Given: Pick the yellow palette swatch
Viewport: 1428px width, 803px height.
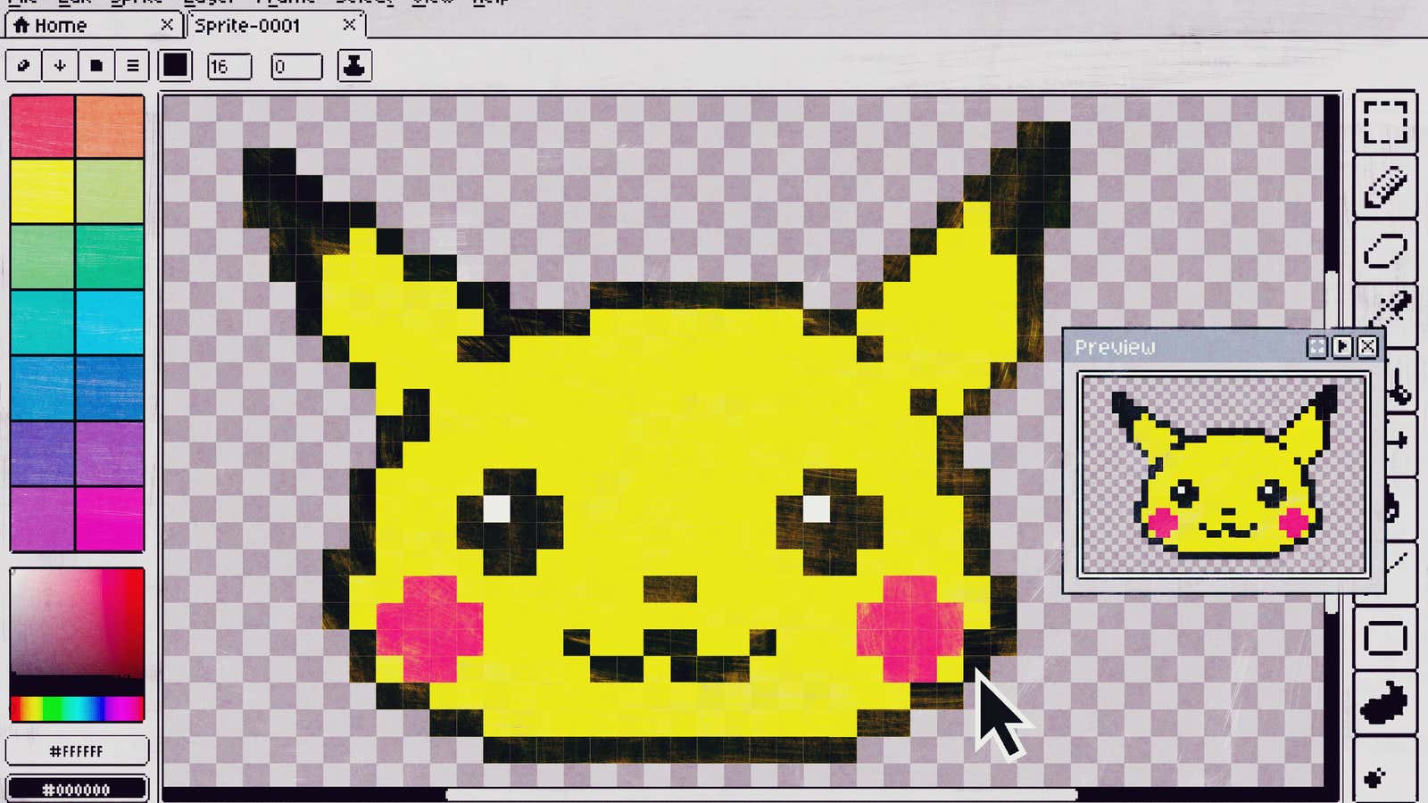Looking at the screenshot, I should click(x=42, y=191).
